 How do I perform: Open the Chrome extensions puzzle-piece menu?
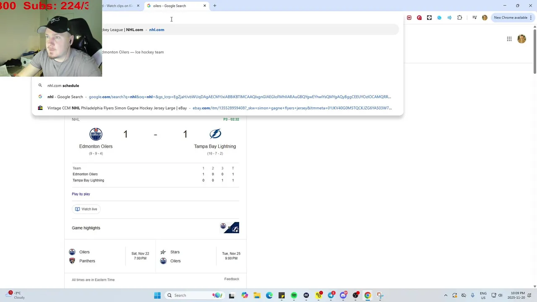[459, 18]
